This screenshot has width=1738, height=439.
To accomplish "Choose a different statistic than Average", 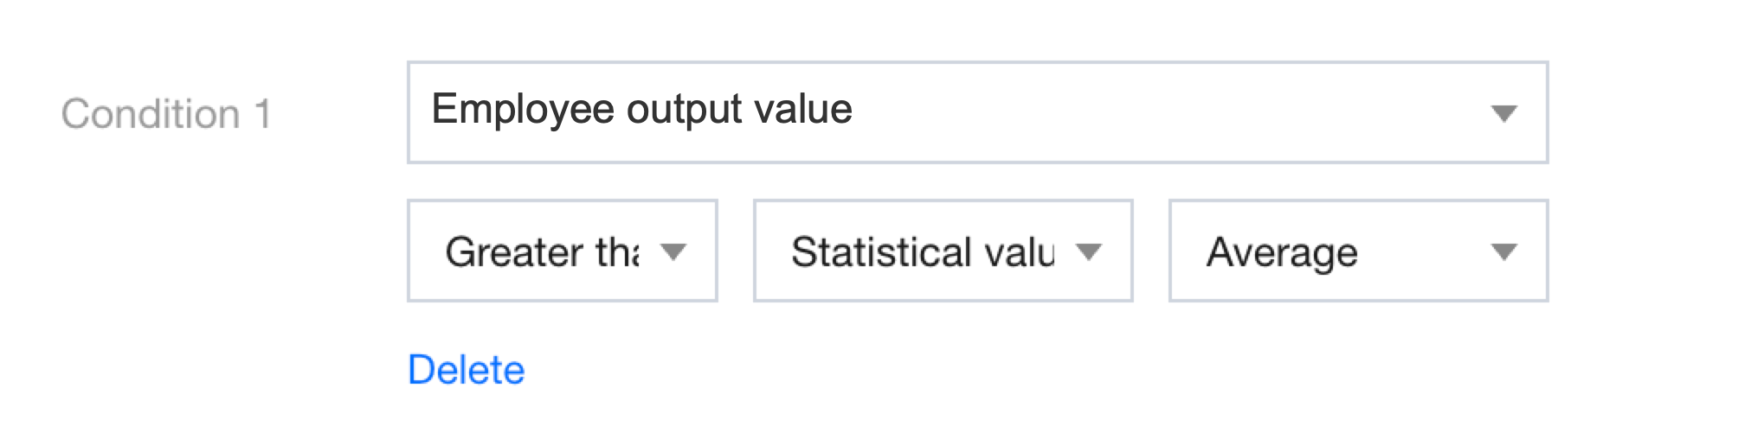I will [1358, 251].
